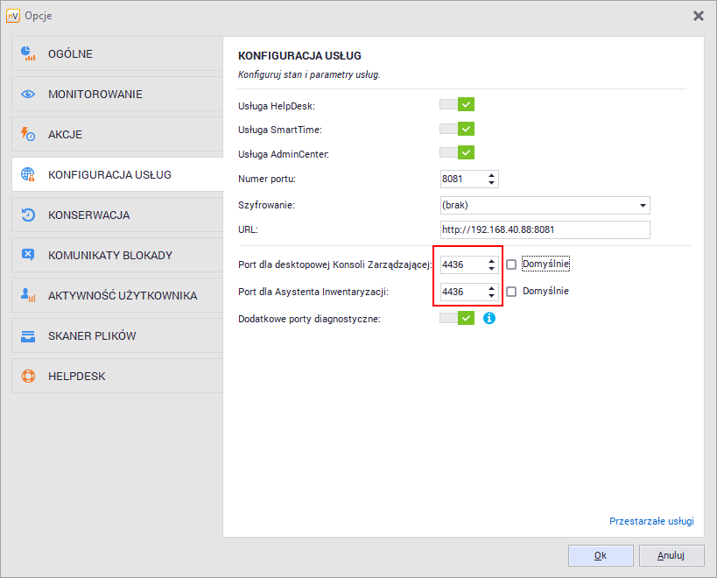Click the user icon for Aktywność użytkownika
The width and height of the screenshot is (717, 578).
[28, 296]
